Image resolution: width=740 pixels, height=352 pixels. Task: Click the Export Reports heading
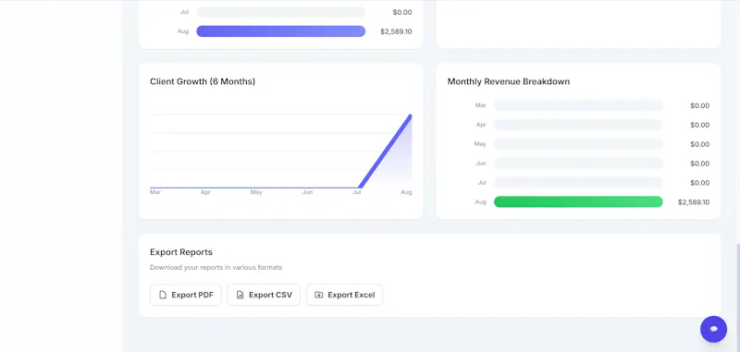[x=181, y=252]
